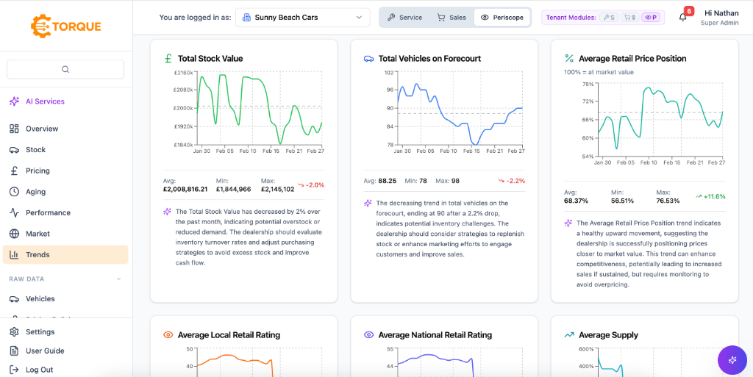Click the Average Retail Price Position percent icon
The width and height of the screenshot is (753, 377).
(x=569, y=59)
